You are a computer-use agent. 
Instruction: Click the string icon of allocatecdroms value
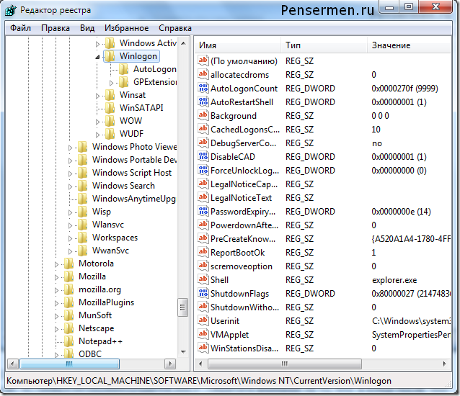pos(203,74)
